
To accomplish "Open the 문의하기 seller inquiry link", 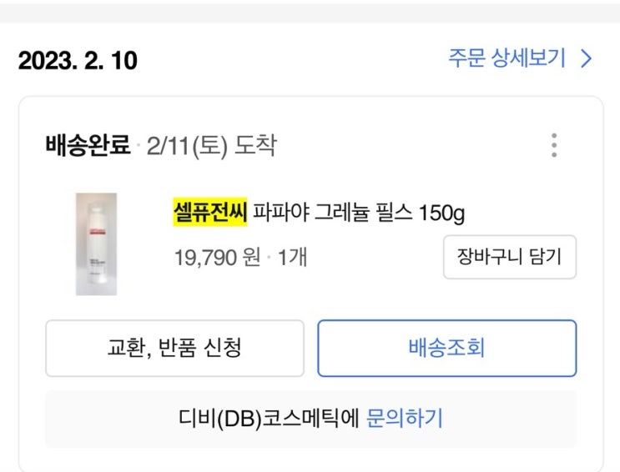I will click(x=405, y=418).
